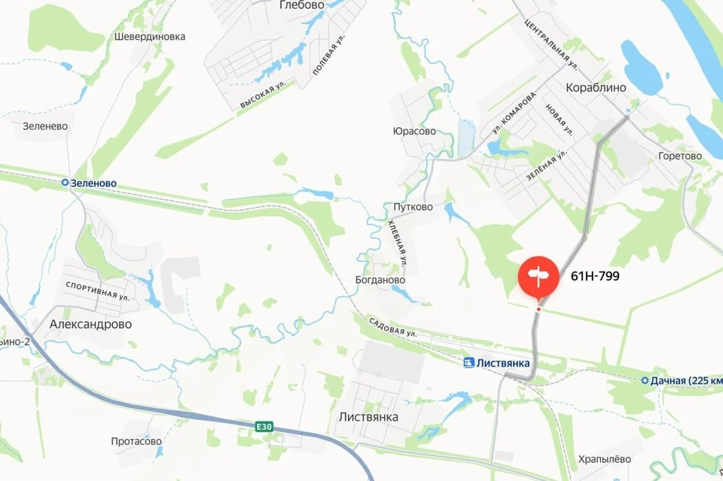Select the Богданово place label

380,280
